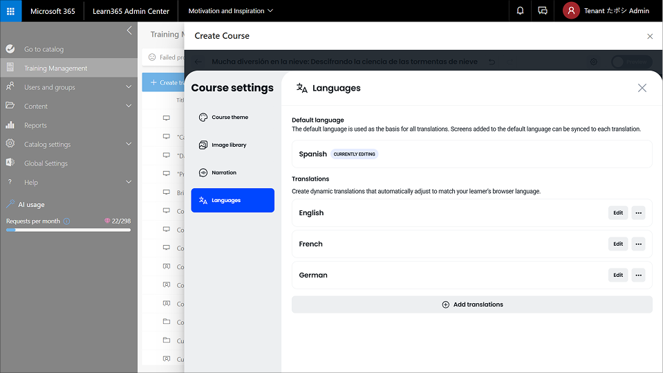Expand Catalog settings in the sidebar
This screenshot has height=373, width=663.
point(129,144)
